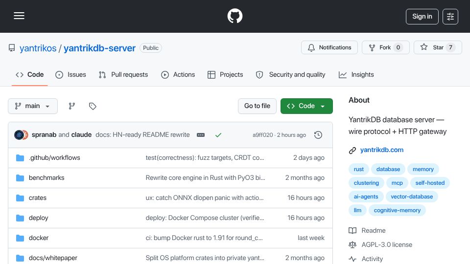Jump to Readme section
The height and width of the screenshot is (264, 470).
point(367,230)
